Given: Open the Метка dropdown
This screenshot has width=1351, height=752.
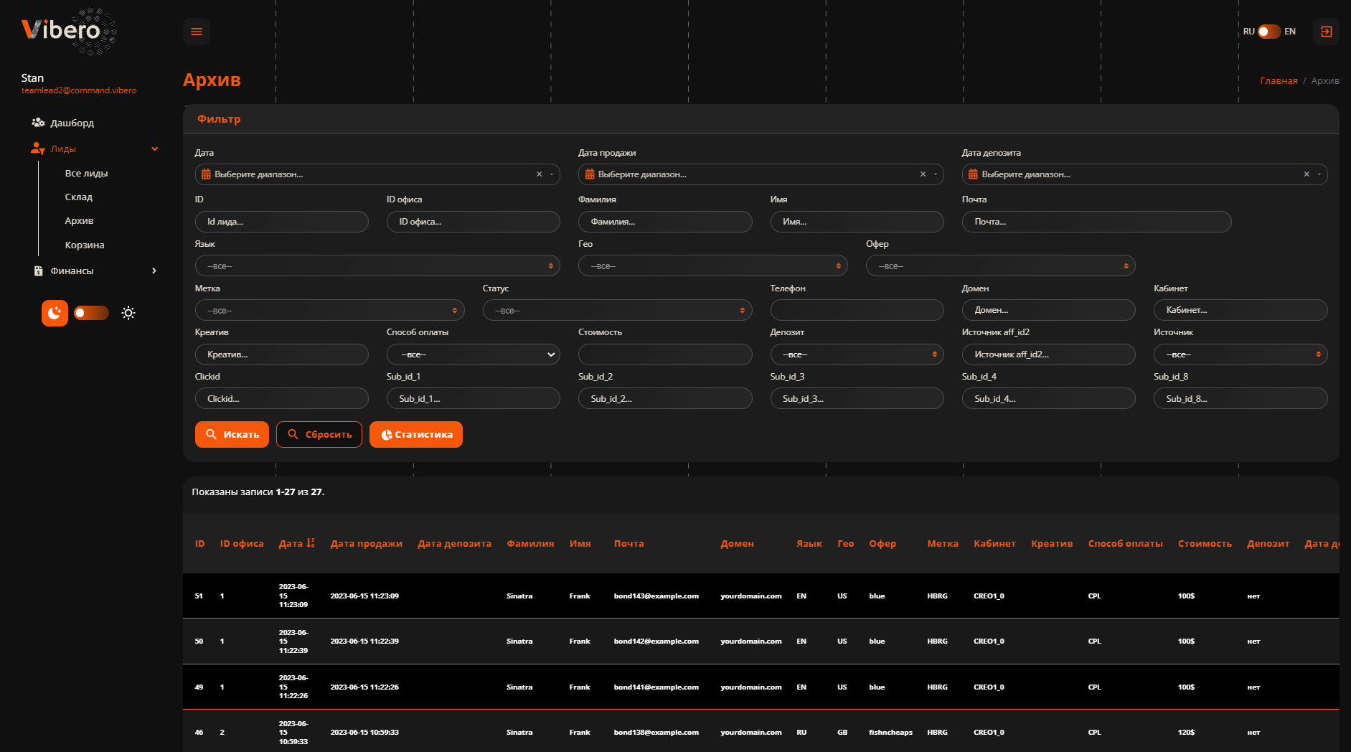Looking at the screenshot, I should (330, 311).
